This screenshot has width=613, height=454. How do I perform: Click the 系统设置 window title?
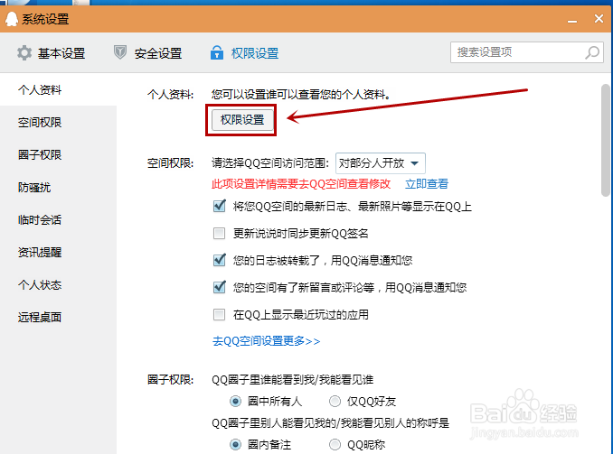pyautogui.click(x=45, y=19)
